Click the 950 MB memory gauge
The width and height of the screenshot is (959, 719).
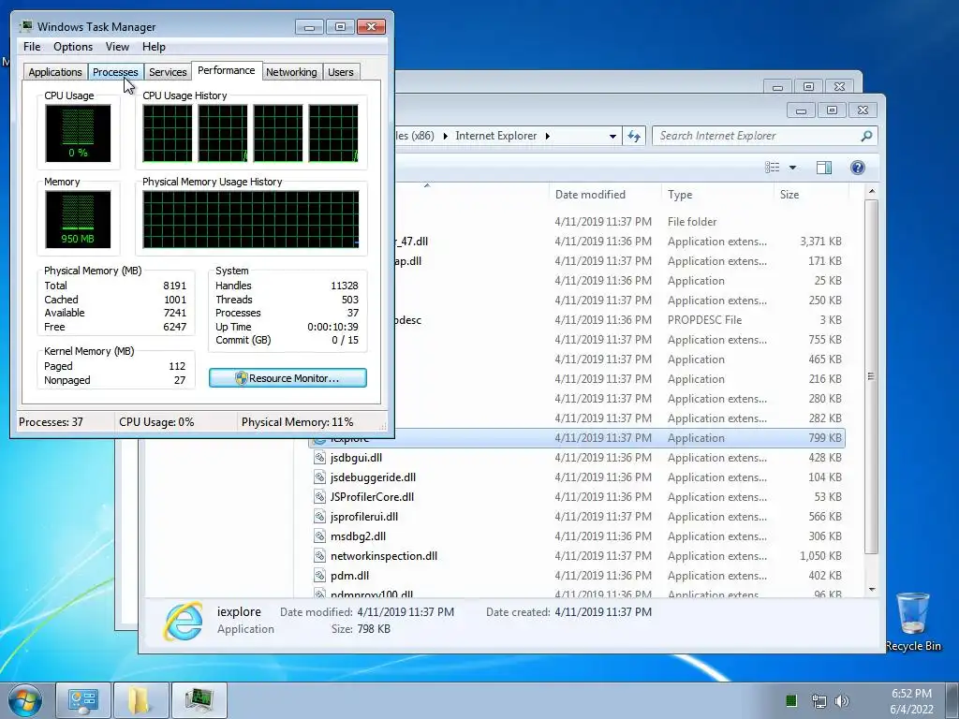point(78,219)
